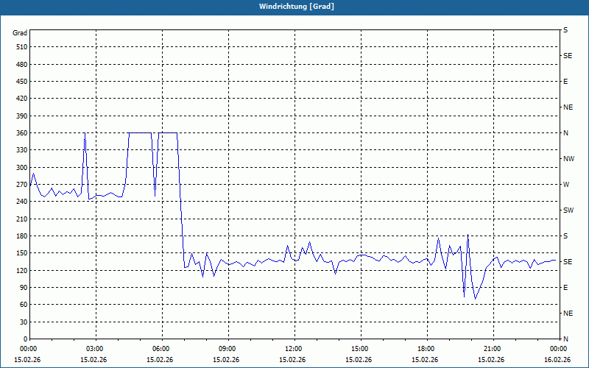Click the 21:00 time axis label
Image resolution: width=589 pixels, height=368 pixels.
tap(492, 349)
